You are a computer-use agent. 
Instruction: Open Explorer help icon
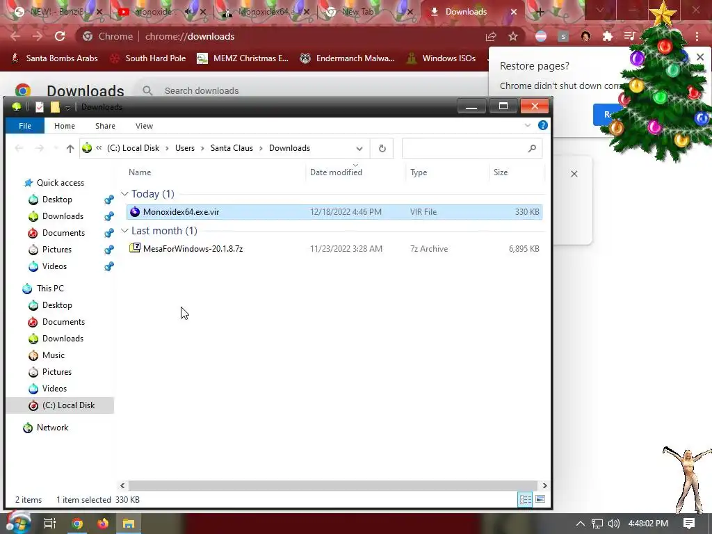pos(542,125)
